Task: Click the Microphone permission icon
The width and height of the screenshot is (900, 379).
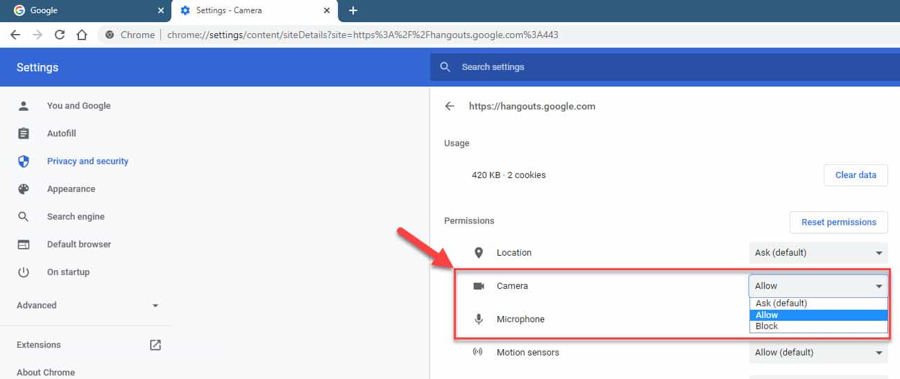Action: tap(478, 319)
